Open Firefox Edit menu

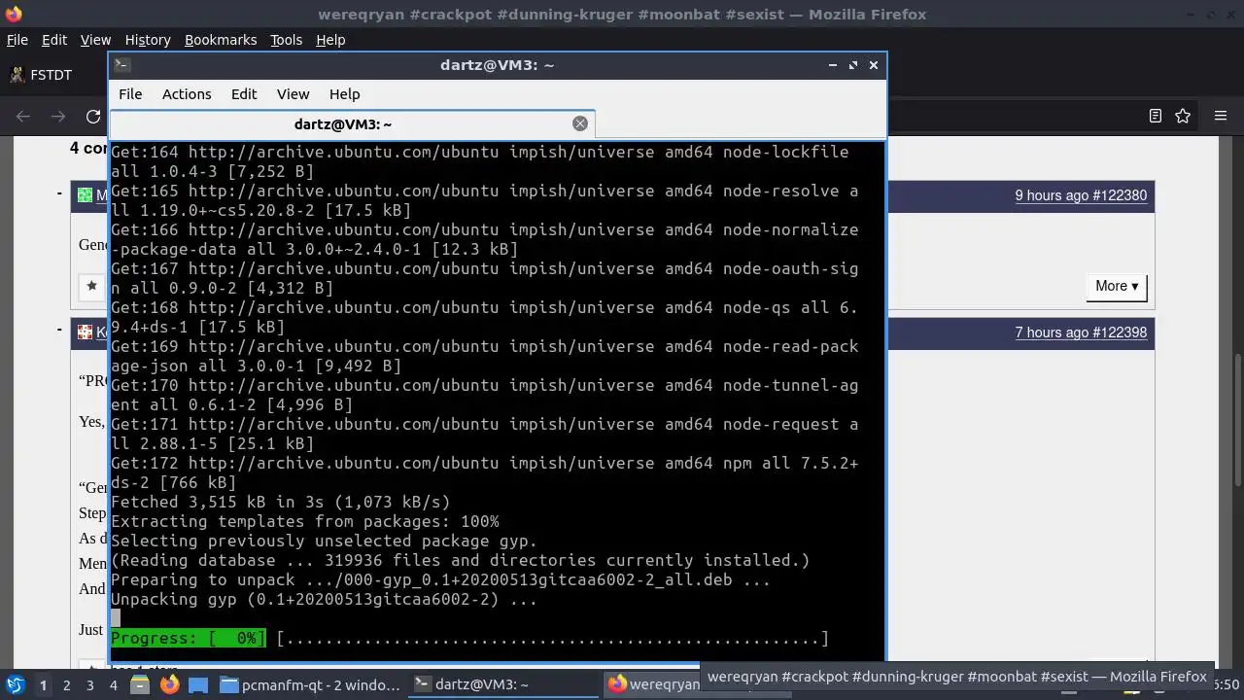click(x=54, y=40)
